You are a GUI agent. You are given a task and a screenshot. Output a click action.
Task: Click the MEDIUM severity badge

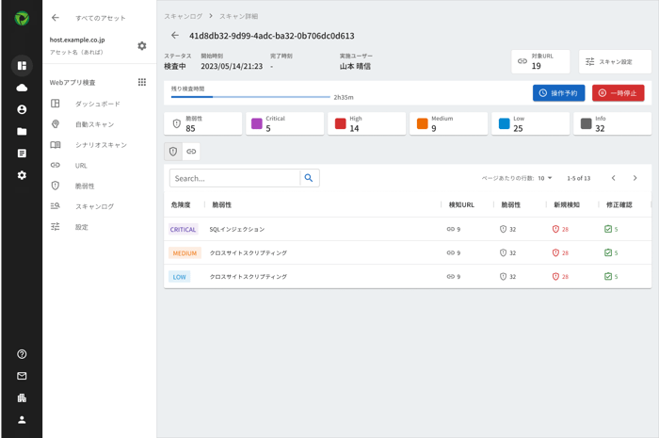point(185,253)
